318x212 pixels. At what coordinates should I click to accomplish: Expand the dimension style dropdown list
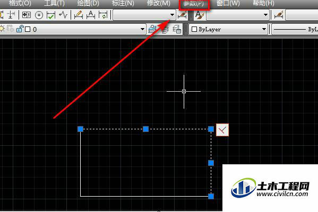[172, 15]
